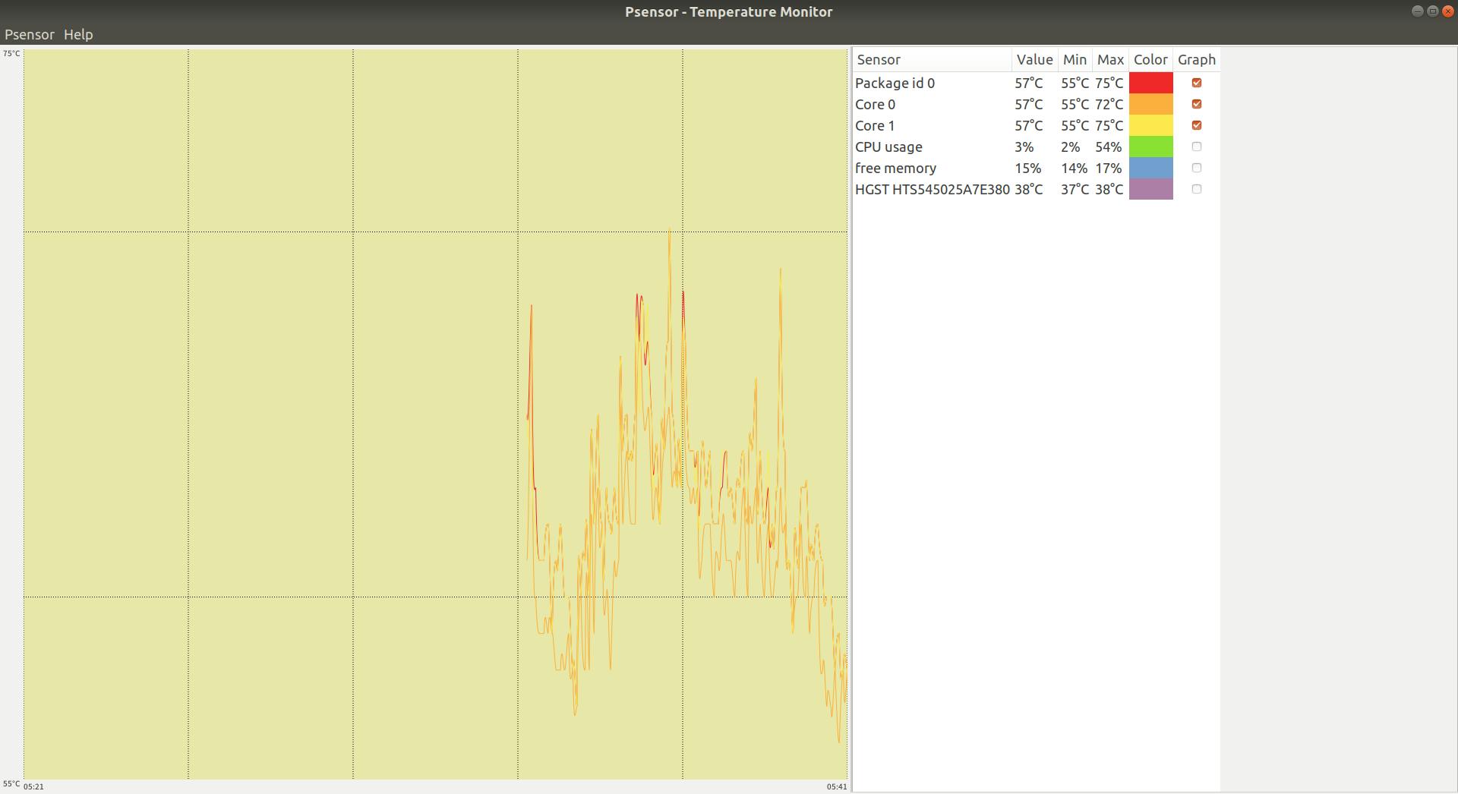Select the Package id 0 sensor row
This screenshot has height=794, width=1458.
tap(1037, 83)
